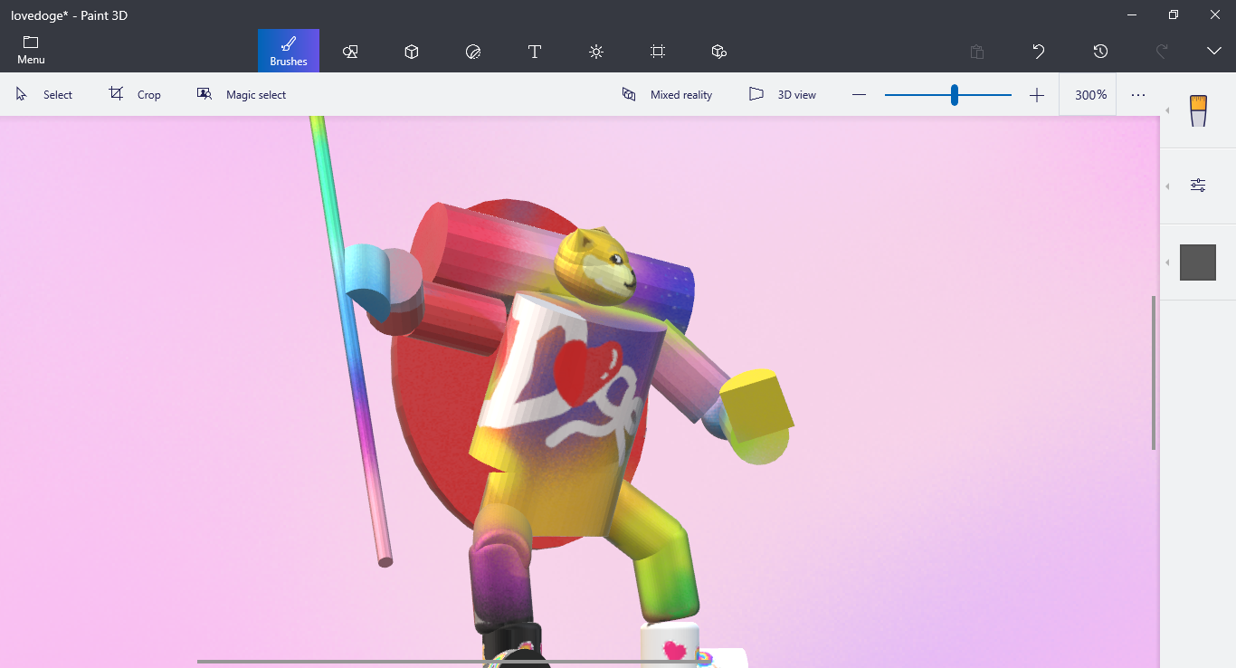Open the History panel
The image size is (1236, 668).
coord(1100,52)
